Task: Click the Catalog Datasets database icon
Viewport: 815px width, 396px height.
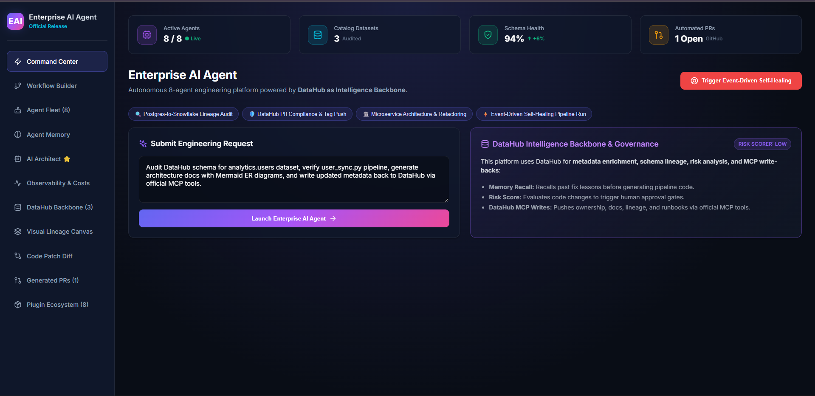Action: [318, 35]
